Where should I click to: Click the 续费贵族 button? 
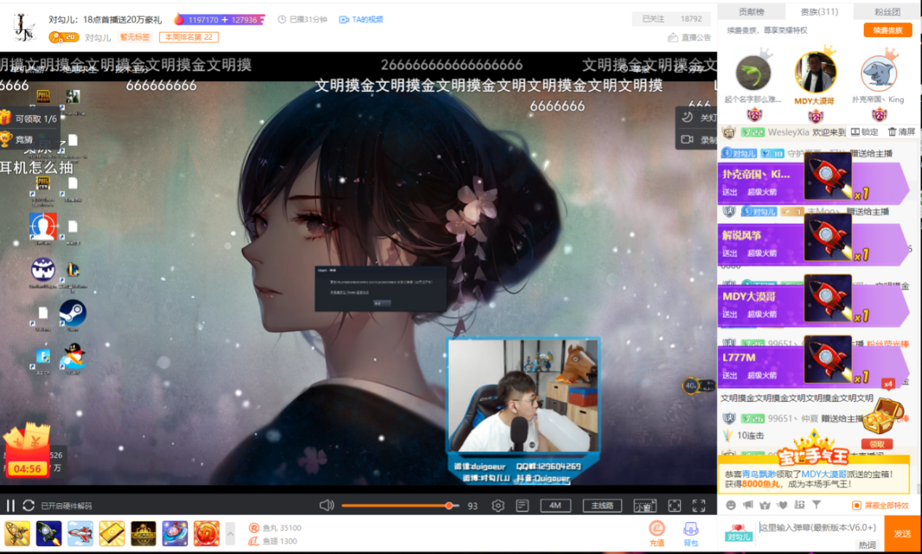pos(887,30)
